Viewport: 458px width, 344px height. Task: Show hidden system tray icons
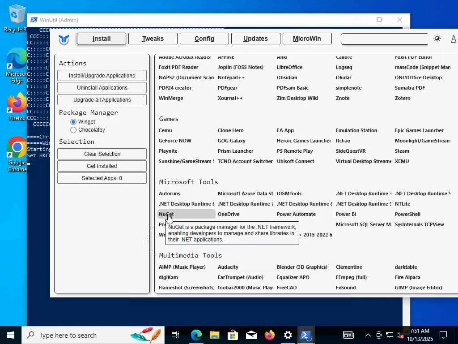click(368, 335)
